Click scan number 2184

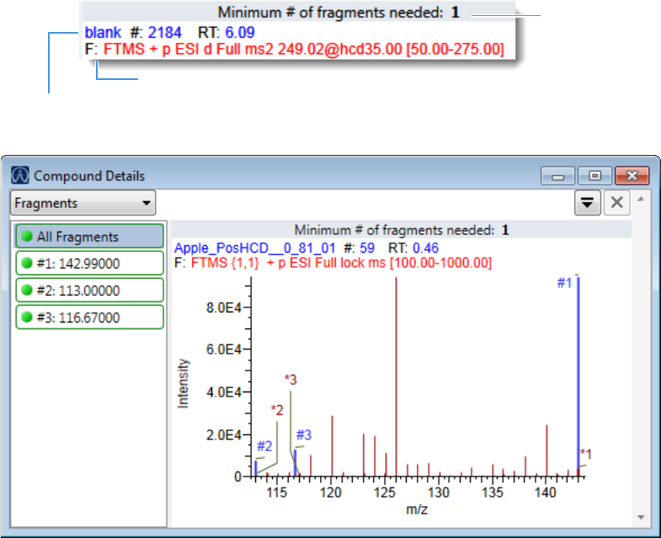pos(164,33)
